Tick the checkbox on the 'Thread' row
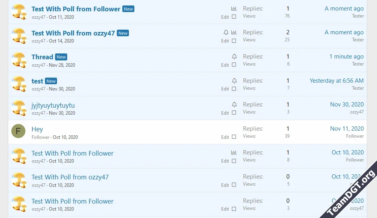The width and height of the screenshot is (377, 218). [234, 65]
